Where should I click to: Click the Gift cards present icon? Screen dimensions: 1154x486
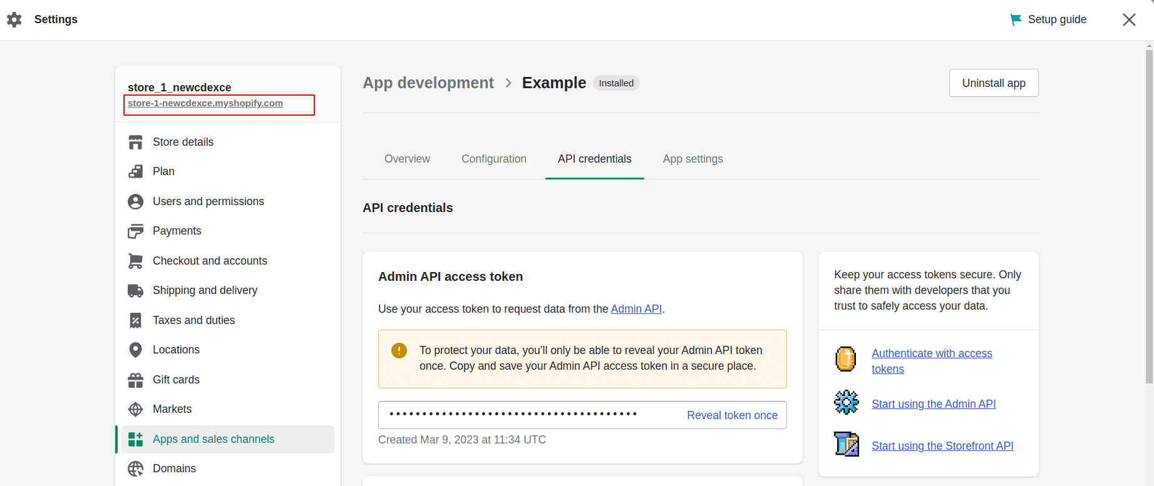(135, 380)
